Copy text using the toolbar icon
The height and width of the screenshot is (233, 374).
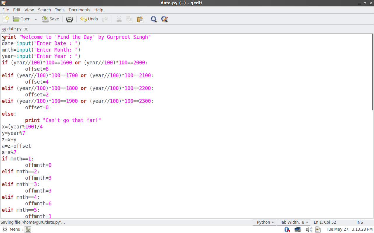pyautogui.click(x=129, y=19)
